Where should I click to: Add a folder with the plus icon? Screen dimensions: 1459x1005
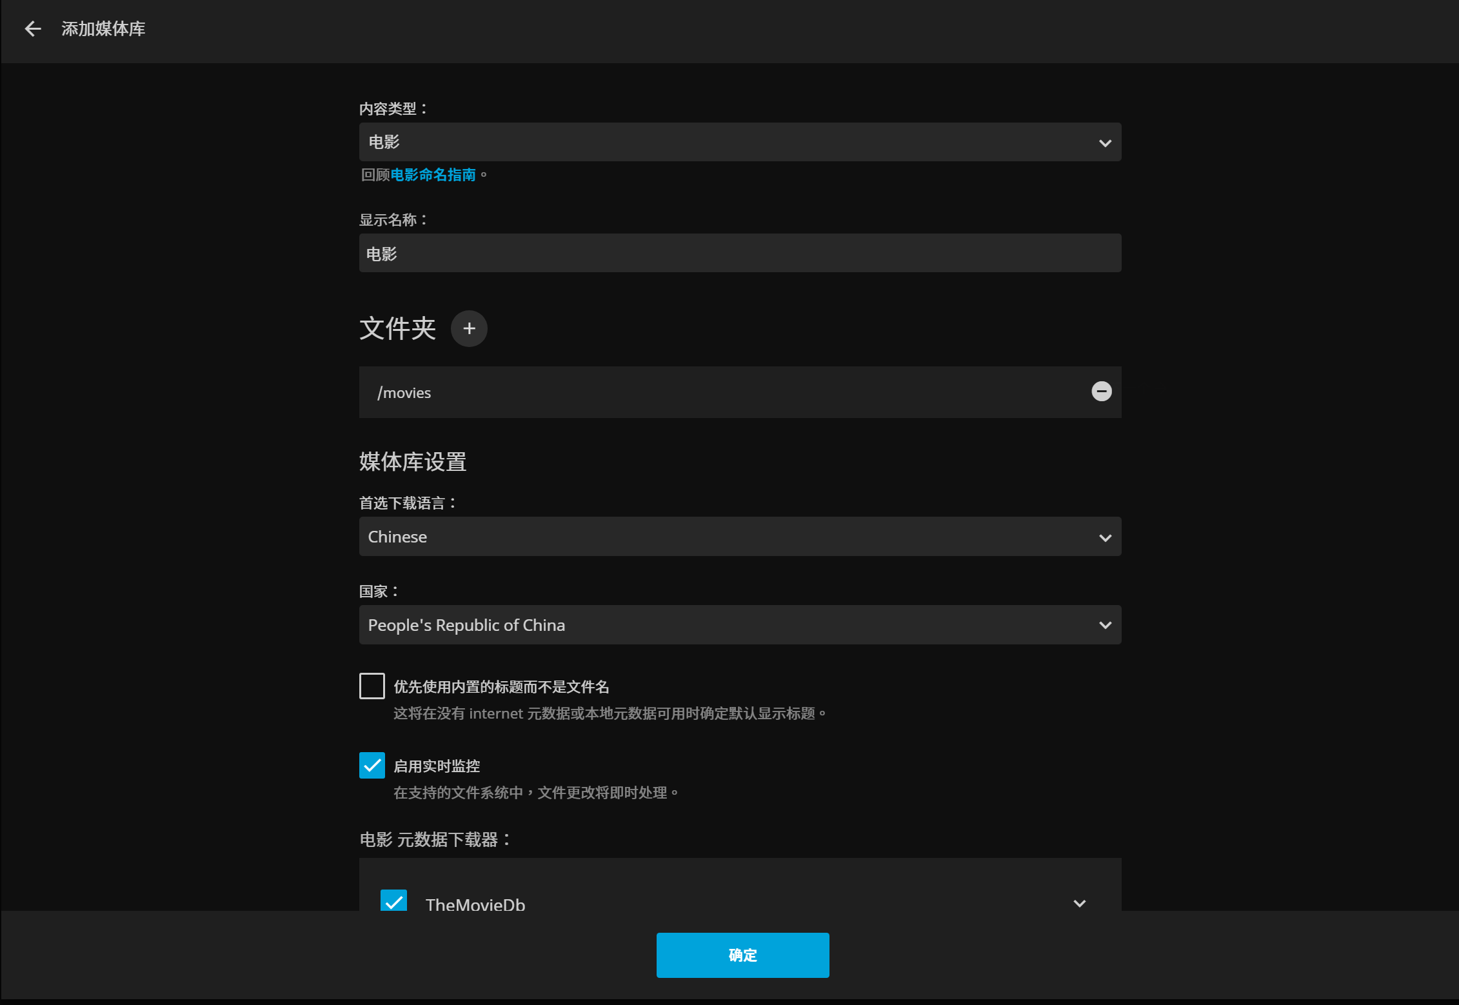point(469,328)
